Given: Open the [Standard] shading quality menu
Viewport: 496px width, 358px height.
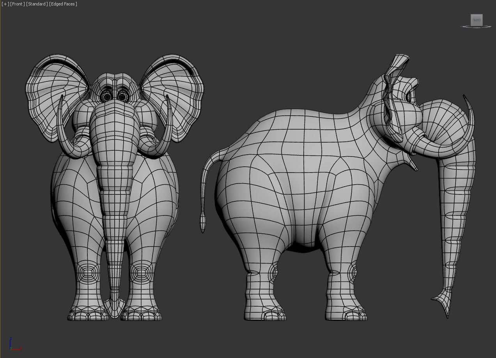Looking at the screenshot, I should pos(37,4).
